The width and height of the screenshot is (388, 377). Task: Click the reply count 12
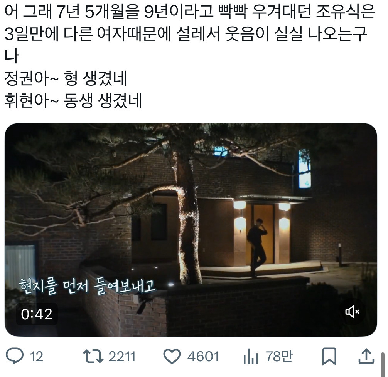point(36,357)
